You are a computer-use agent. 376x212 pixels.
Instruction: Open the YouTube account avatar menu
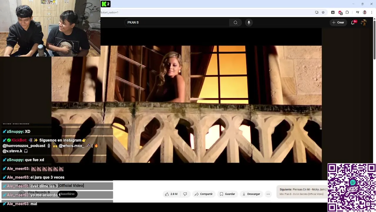364,22
